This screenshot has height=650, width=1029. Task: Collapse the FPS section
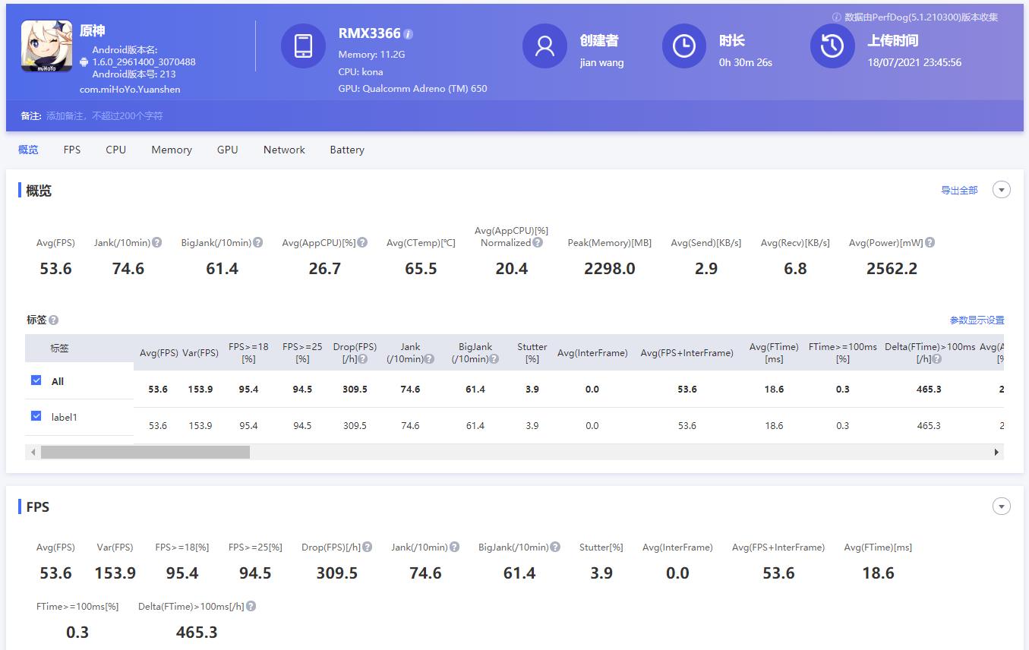[x=1001, y=506]
